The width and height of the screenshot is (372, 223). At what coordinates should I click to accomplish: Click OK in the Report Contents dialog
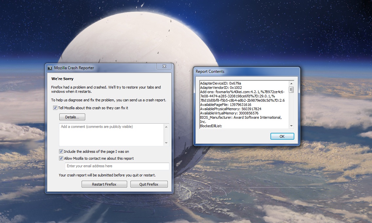pyautogui.click(x=282, y=136)
